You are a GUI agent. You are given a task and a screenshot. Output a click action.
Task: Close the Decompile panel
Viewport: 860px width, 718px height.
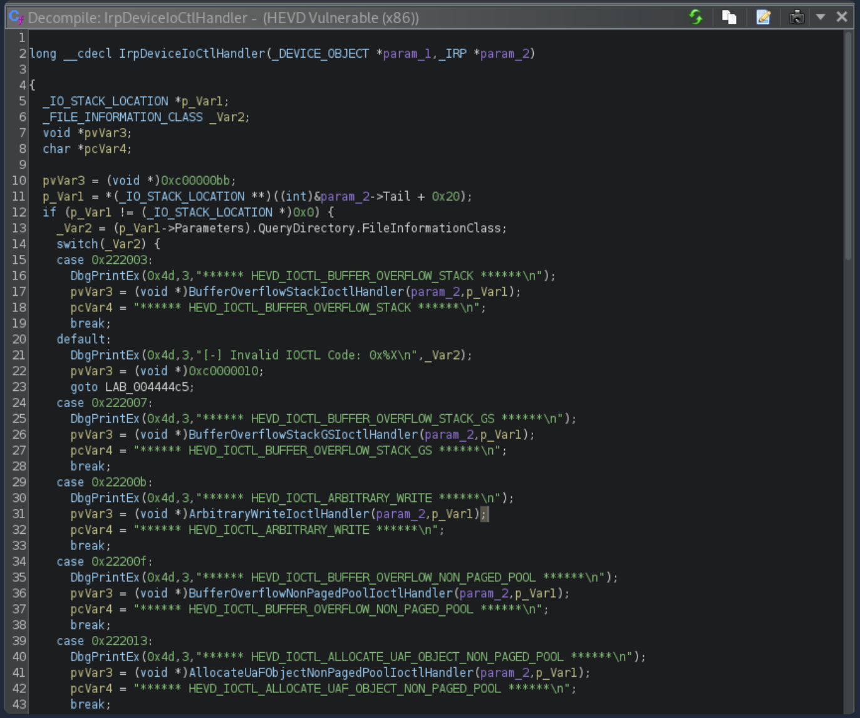click(x=842, y=17)
